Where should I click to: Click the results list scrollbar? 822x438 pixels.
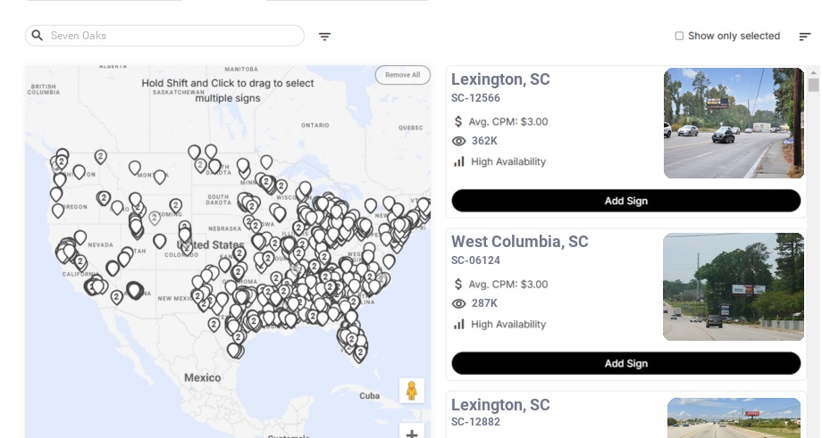[813, 85]
